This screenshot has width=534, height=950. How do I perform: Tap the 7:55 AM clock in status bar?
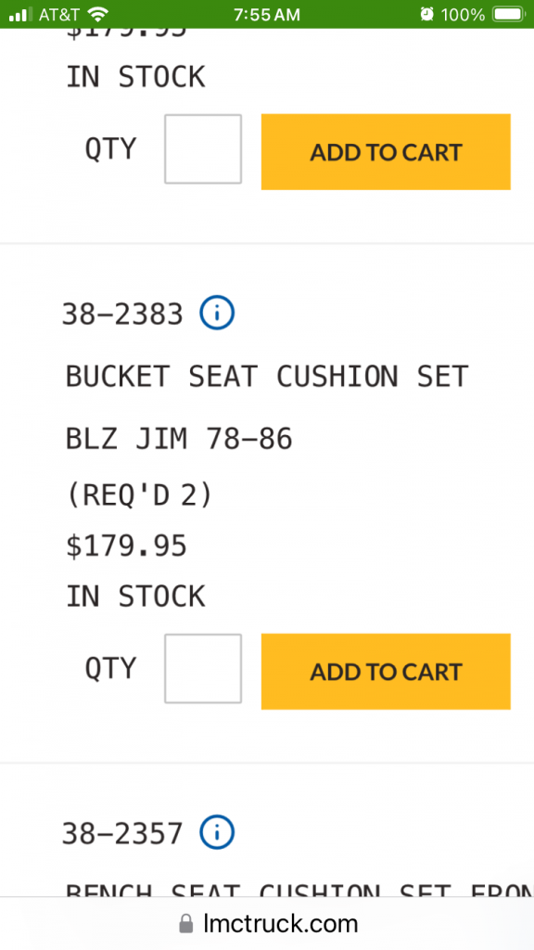[267, 15]
